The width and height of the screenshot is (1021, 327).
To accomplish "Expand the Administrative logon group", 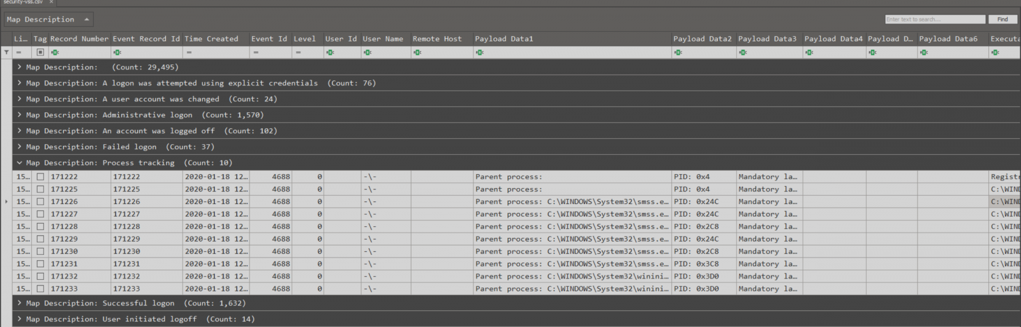I will [20, 115].
